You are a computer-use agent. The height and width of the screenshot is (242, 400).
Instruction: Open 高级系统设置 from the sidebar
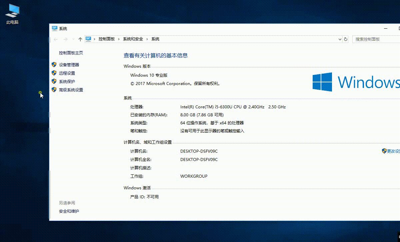pyautogui.click(x=71, y=90)
